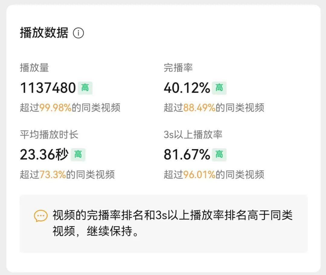Click the average duration value 23.36秒

44,155
